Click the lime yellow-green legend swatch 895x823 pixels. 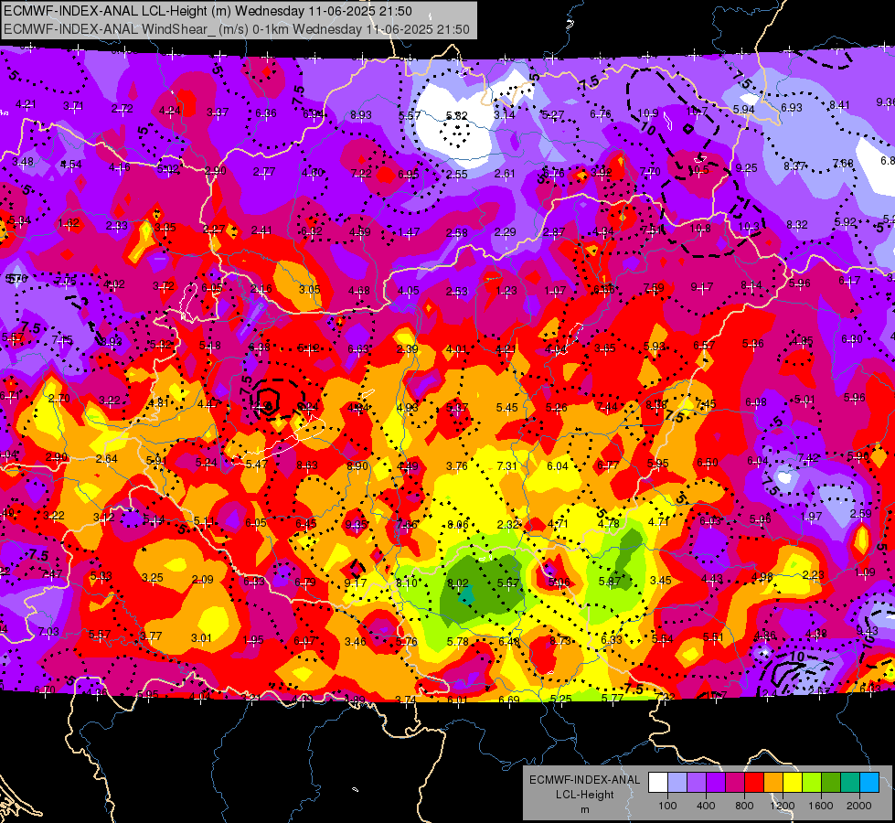(x=811, y=783)
